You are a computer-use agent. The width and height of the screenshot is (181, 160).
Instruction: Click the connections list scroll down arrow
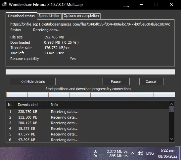[171, 139]
